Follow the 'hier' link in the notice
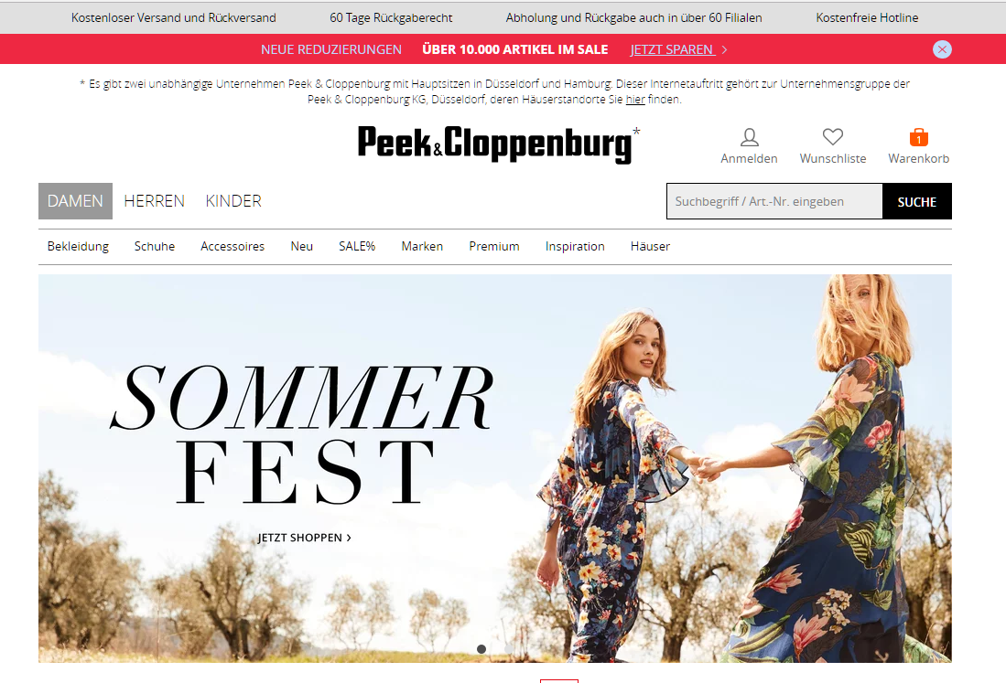 coord(635,100)
